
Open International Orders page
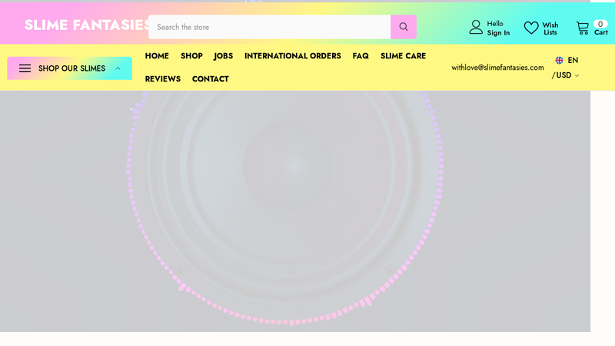293,55
